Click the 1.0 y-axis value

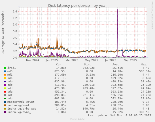coord(15,25)
